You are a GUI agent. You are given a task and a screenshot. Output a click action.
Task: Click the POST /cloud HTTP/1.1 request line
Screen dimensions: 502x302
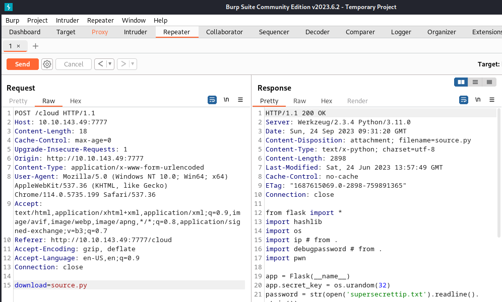click(55, 113)
